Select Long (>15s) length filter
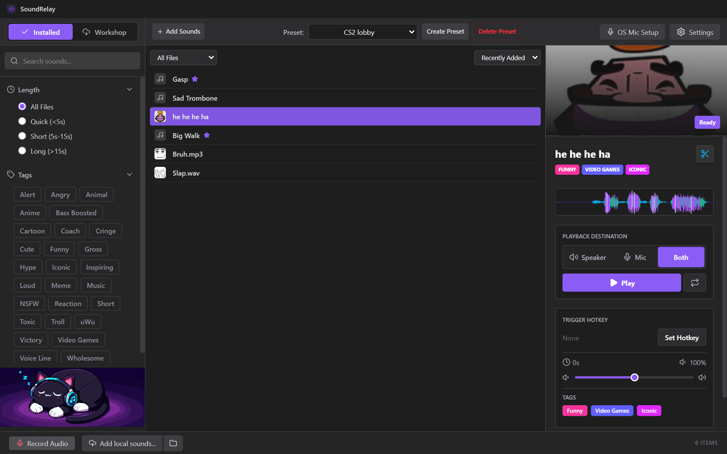The image size is (727, 454). [x=22, y=151]
